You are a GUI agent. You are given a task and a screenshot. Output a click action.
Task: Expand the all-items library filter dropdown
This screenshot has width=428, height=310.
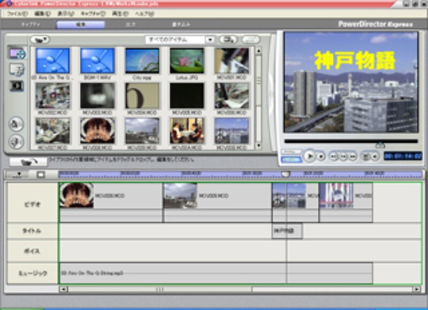210,40
